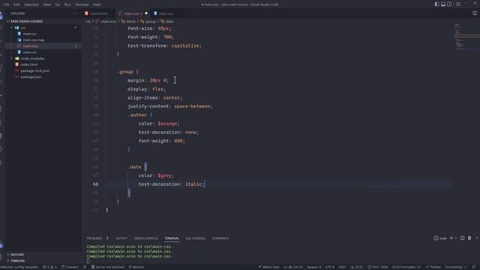This screenshot has height=270, width=480.
Task: Open the new terminal profile dropdown
Action: click(456, 238)
